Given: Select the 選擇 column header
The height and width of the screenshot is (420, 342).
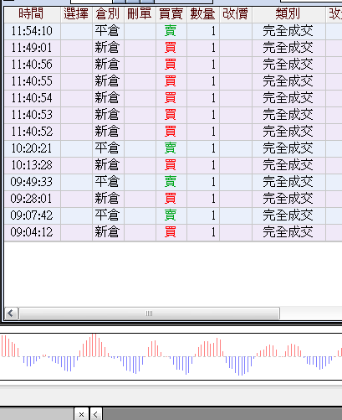Looking at the screenshot, I should click(76, 14).
